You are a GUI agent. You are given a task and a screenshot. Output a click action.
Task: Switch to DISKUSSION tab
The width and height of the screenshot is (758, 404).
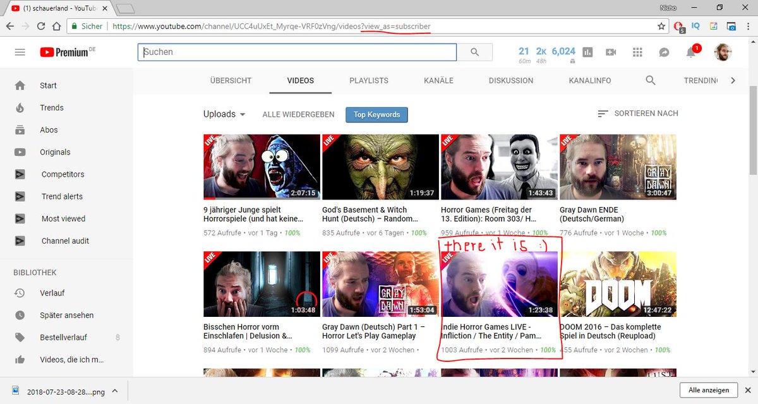tap(511, 80)
